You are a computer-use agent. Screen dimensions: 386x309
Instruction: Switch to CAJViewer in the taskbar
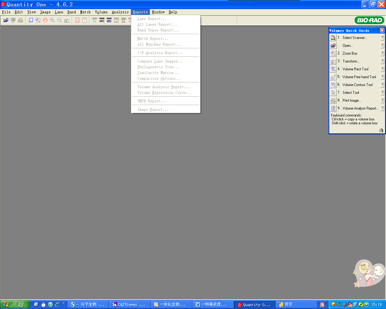click(x=130, y=304)
